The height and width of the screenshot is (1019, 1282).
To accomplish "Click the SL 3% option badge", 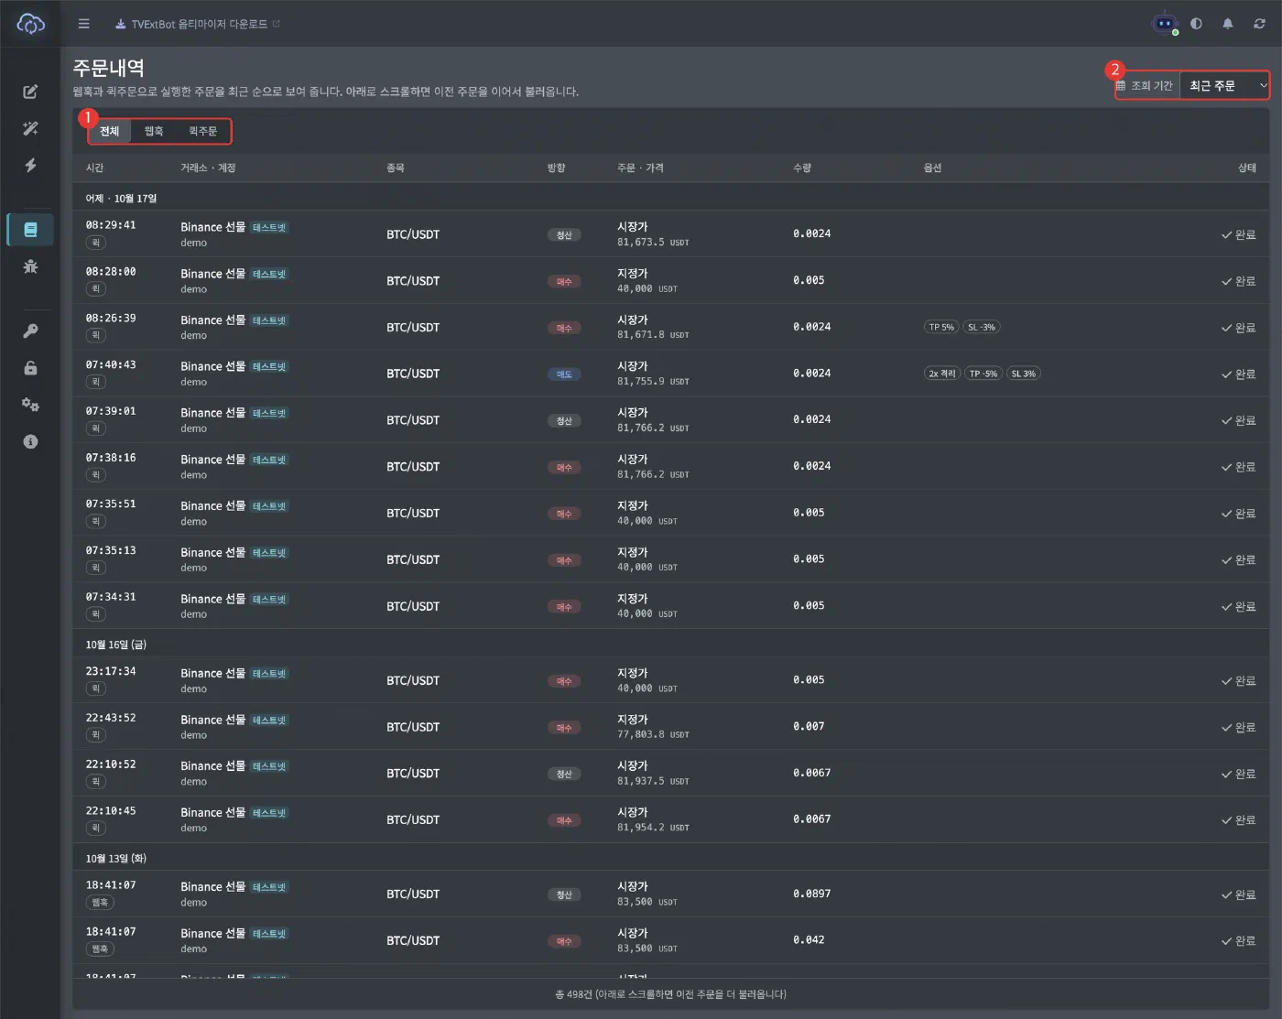I will tap(1024, 374).
